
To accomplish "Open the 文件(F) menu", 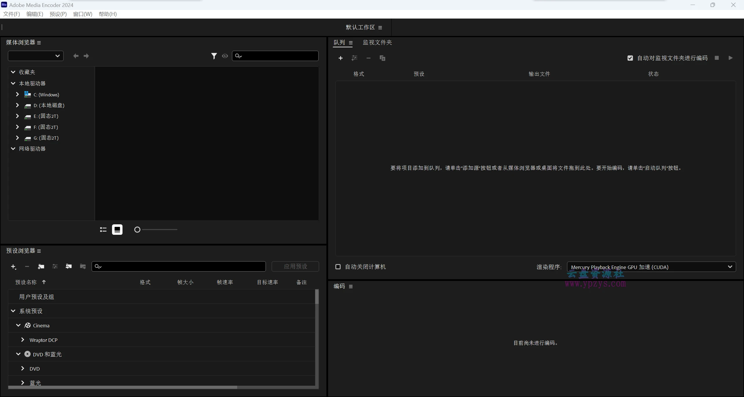I will point(11,14).
